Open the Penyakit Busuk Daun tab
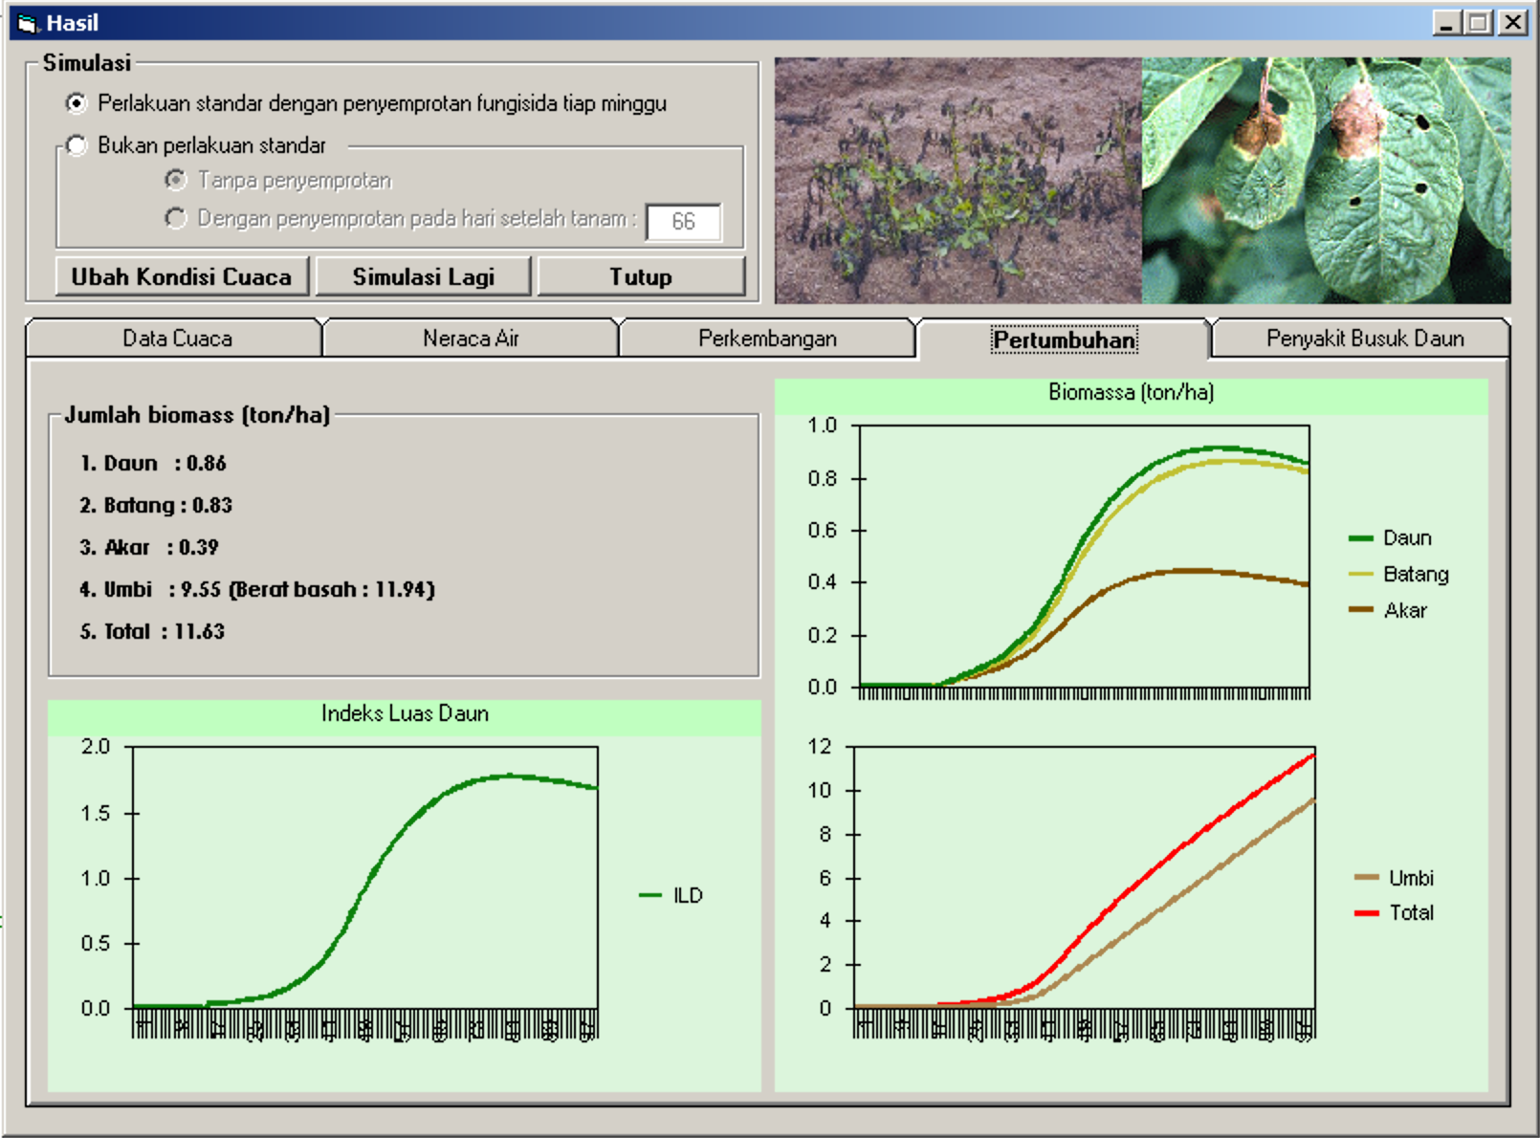 point(1364,339)
